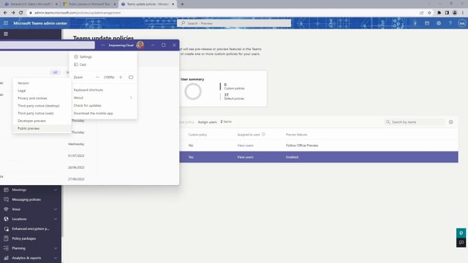Screen dimensions: 468x263
Task: Click the Enabled cell in highlighted row
Action: [292, 157]
